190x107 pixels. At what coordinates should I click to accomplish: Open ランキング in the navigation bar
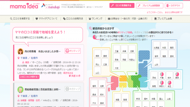click(96, 19)
